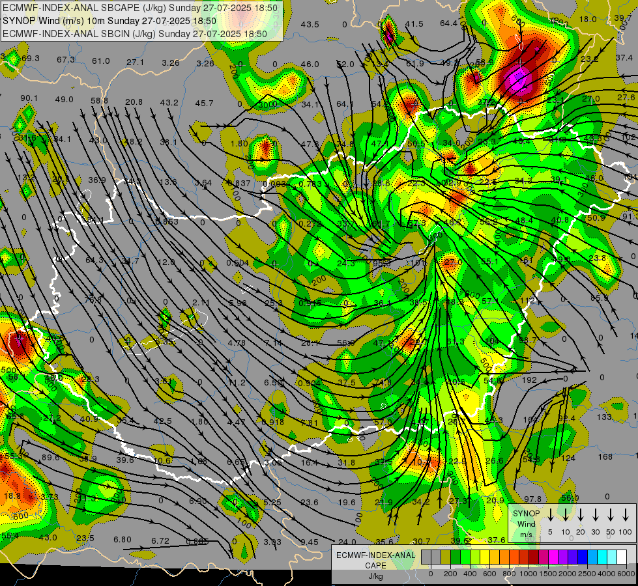Screen dimensions: 638x586
Task: Click the map value '97.8'
Action: tap(532, 499)
